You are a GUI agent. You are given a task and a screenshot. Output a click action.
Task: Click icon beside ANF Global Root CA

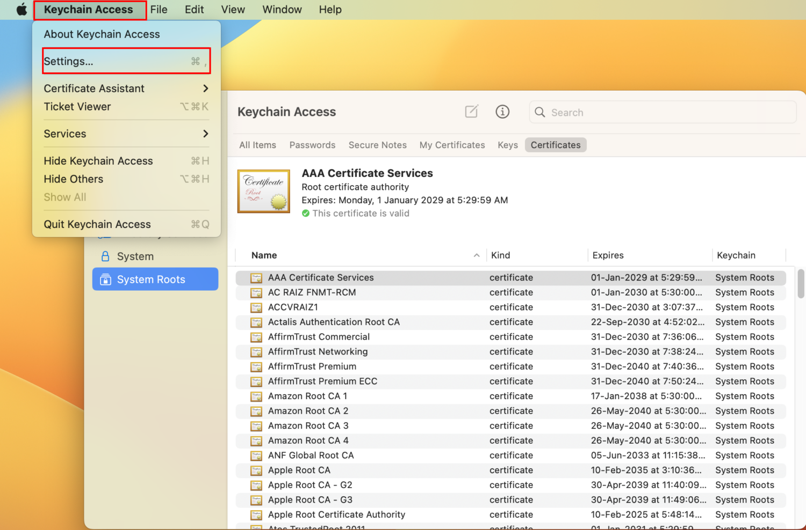[x=256, y=456]
